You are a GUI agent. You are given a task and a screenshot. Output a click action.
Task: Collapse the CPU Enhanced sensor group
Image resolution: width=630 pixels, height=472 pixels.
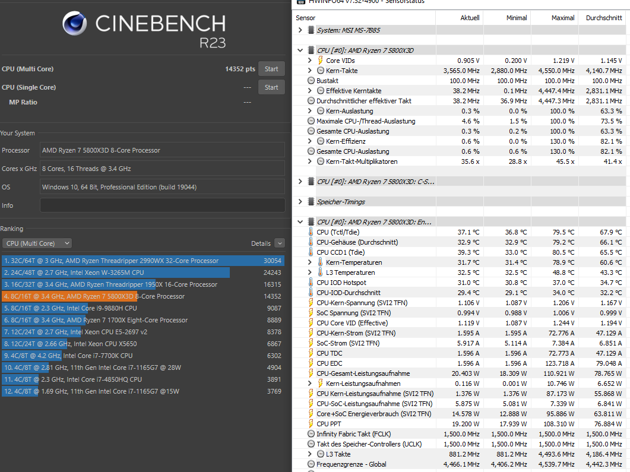click(x=300, y=221)
